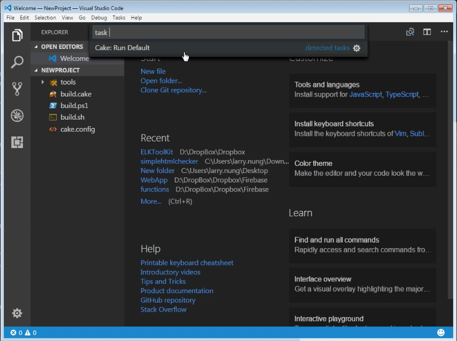Open the Go menu
Screen dimensions: 457x341
coord(82,18)
